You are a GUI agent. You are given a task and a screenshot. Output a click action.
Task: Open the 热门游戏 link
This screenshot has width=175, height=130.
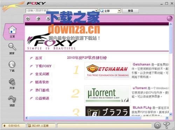tap(42, 90)
